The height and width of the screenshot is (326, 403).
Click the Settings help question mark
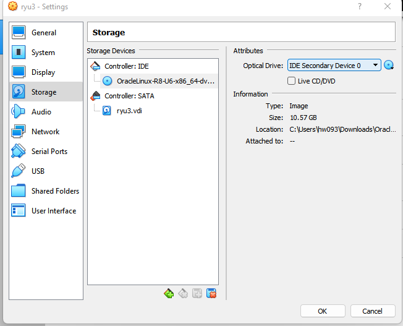360,6
